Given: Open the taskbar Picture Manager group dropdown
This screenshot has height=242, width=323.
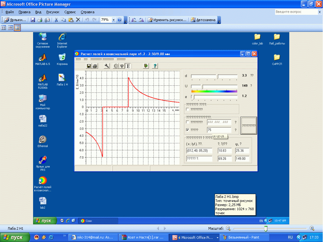Looking at the screenshot, I should (x=217, y=238).
